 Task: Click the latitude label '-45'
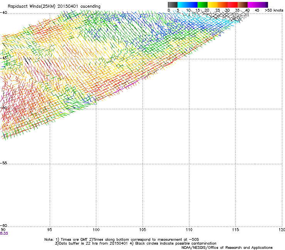tap(3, 58)
